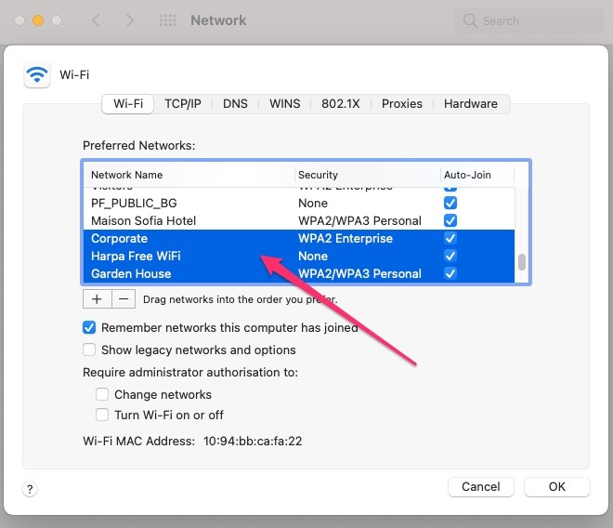Toggle Auto-Join for Harpa Free WiFi
Image resolution: width=613 pixels, height=528 pixels.
click(x=450, y=256)
